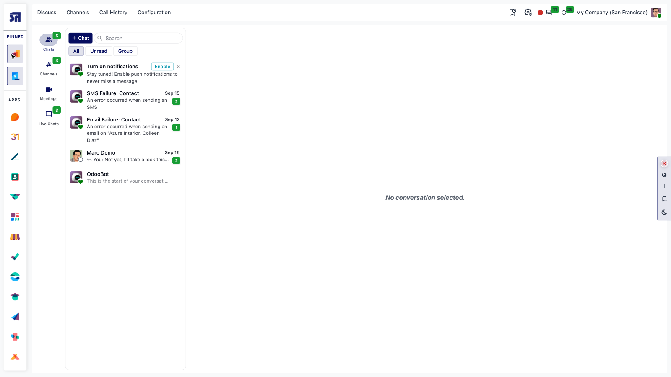This screenshot has height=377, width=671.
Task: Open the user avatar menu
Action: tap(656, 13)
